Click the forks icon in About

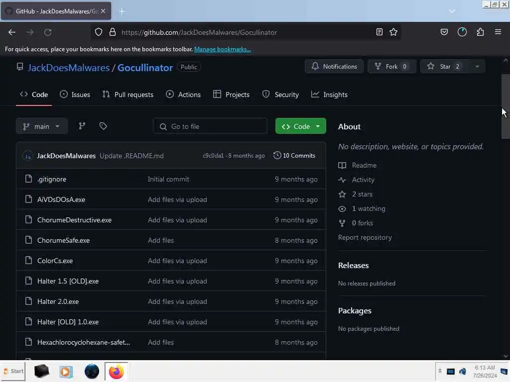(342, 223)
